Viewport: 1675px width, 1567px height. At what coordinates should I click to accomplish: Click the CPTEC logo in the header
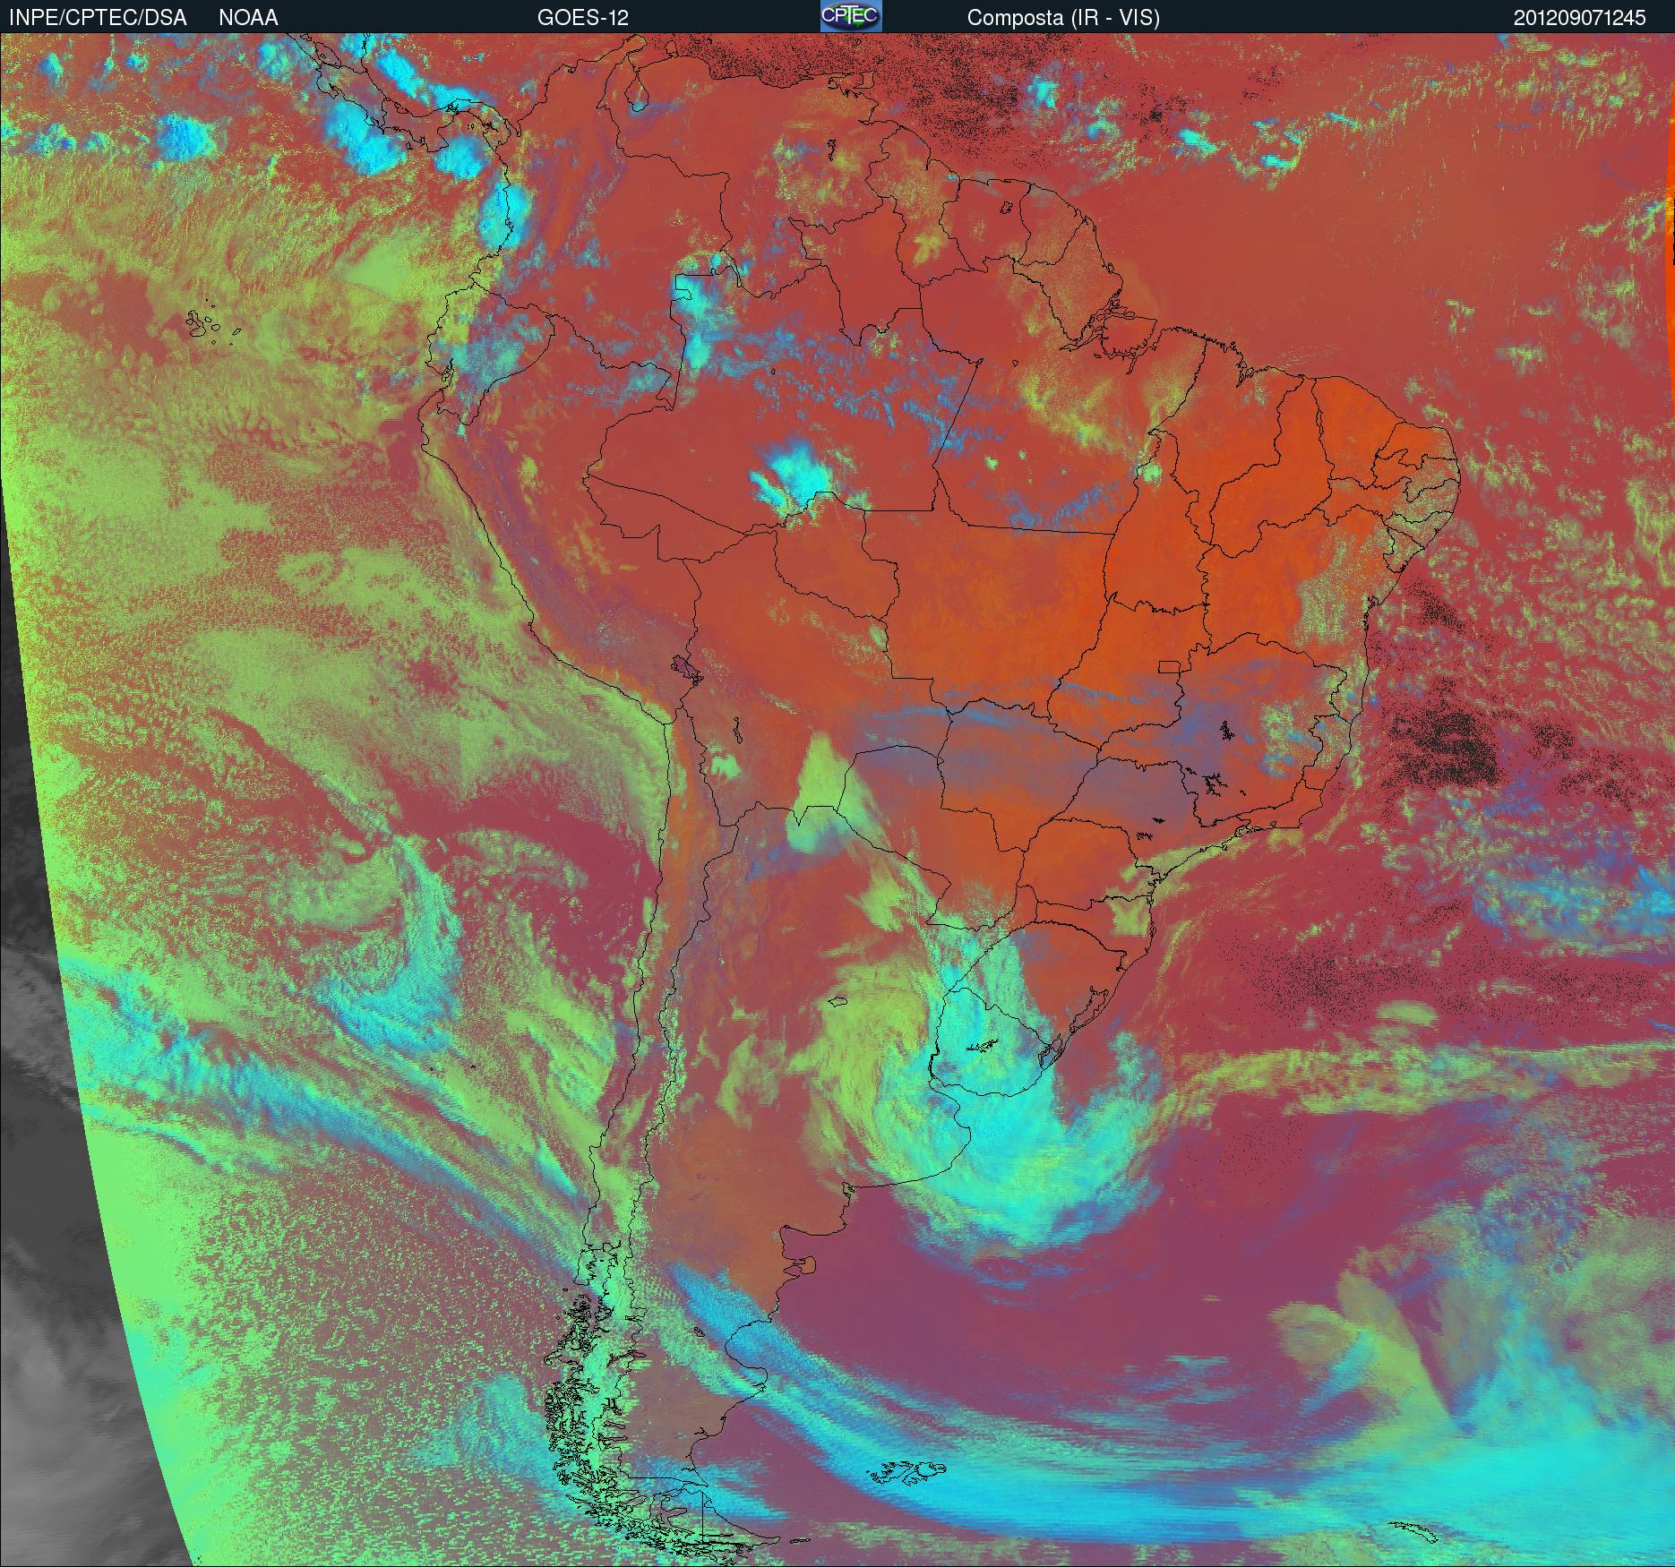click(851, 16)
